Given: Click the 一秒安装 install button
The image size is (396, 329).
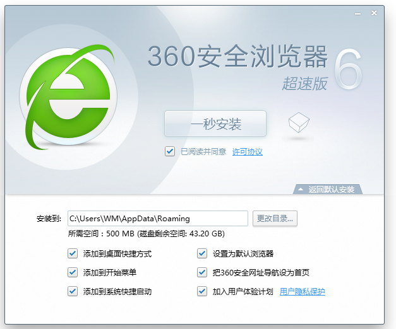Looking at the screenshot, I should 215,124.
